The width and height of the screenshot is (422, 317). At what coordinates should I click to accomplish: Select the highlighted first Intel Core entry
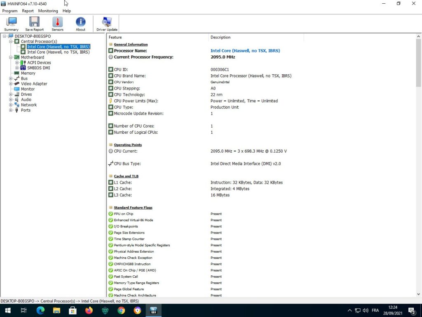[x=59, y=47]
